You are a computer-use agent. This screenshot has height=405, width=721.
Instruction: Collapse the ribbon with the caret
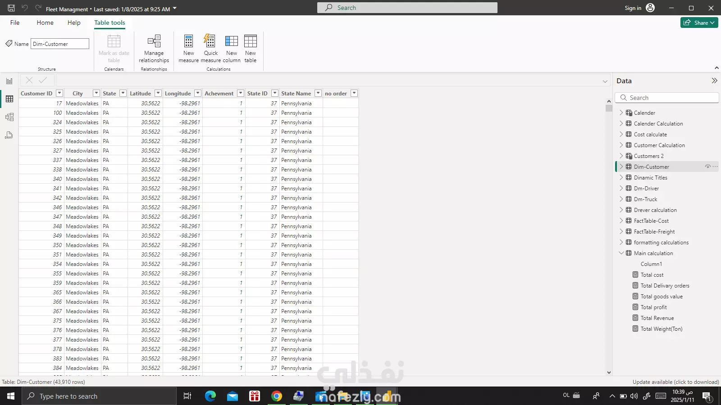click(x=716, y=68)
